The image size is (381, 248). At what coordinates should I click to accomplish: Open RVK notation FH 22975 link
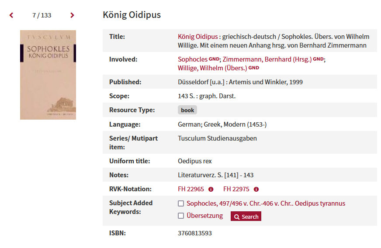(x=236, y=189)
